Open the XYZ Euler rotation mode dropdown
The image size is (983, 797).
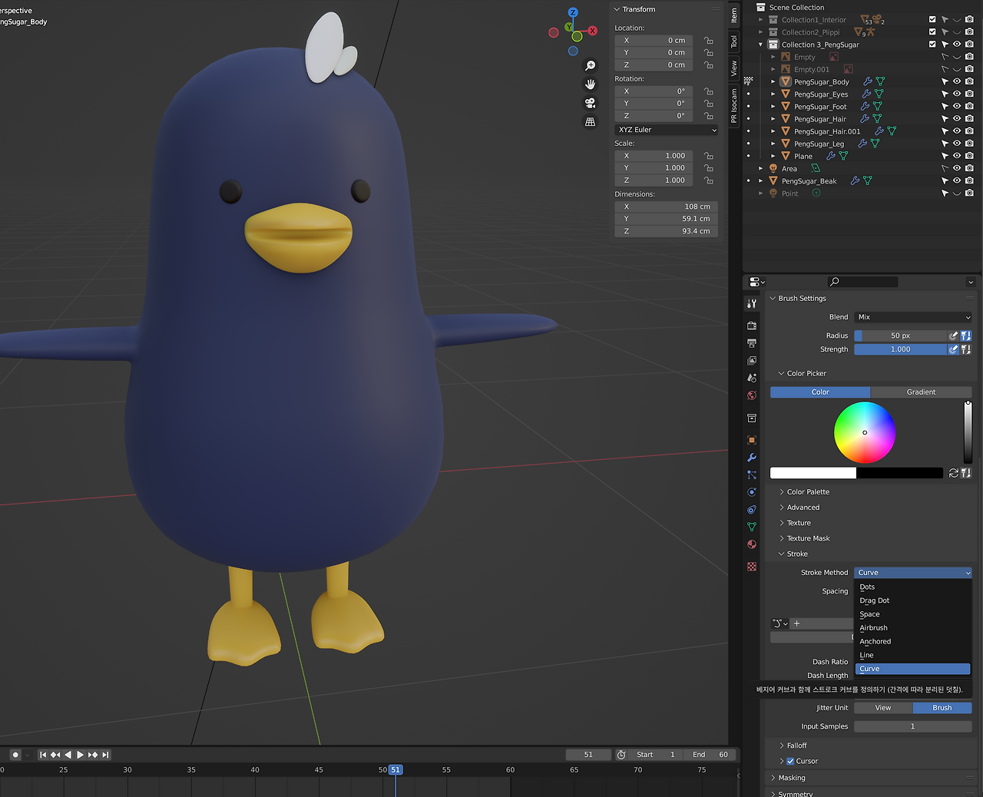coord(667,130)
